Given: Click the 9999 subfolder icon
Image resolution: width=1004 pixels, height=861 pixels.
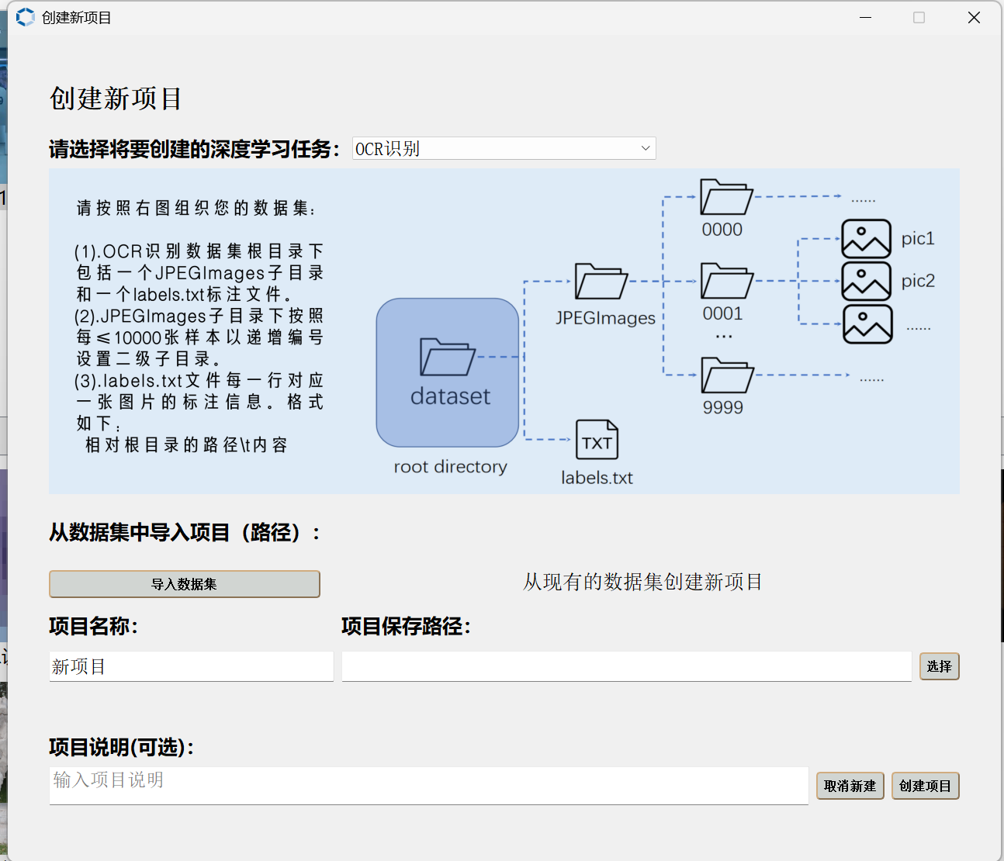Looking at the screenshot, I should (726, 375).
